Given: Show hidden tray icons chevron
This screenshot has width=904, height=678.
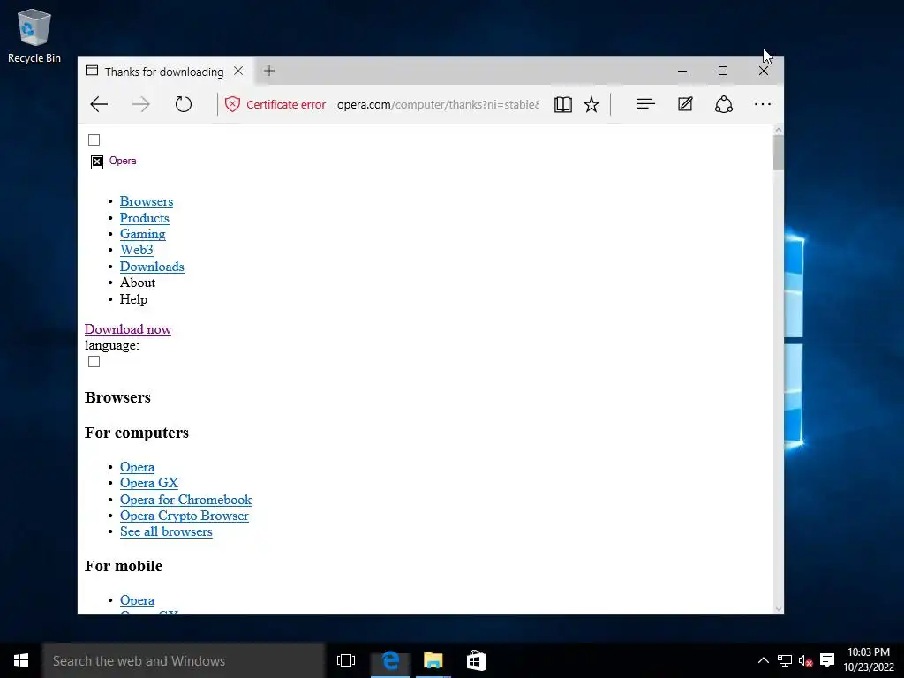Looking at the screenshot, I should (x=763, y=660).
